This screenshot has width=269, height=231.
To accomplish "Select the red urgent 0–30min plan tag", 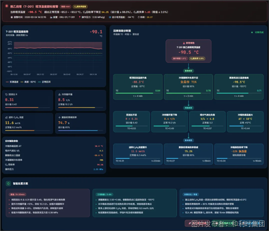I will 17,195.
